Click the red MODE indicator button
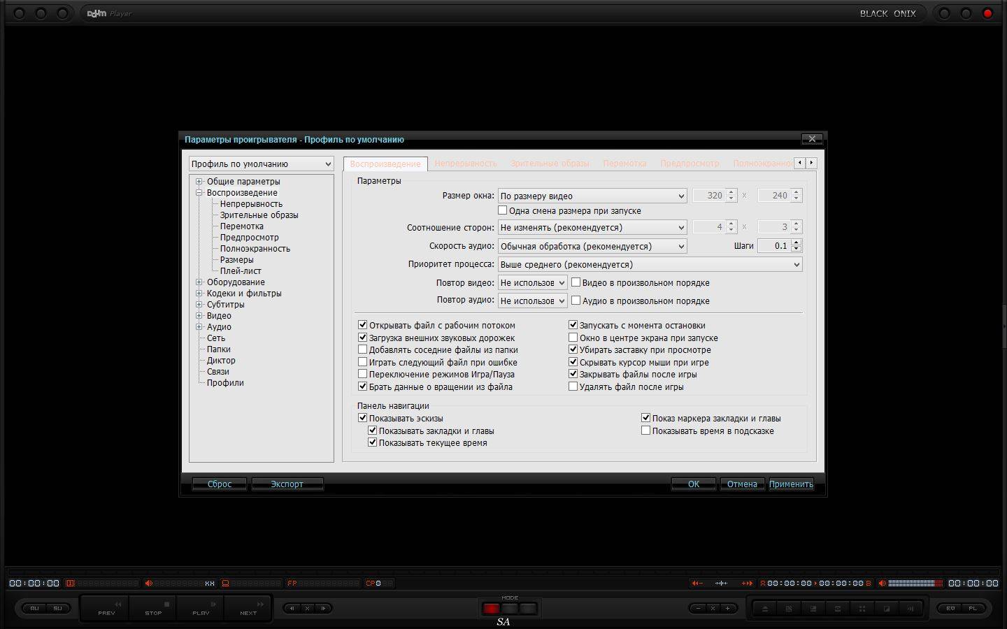1007x629 pixels. 491,609
